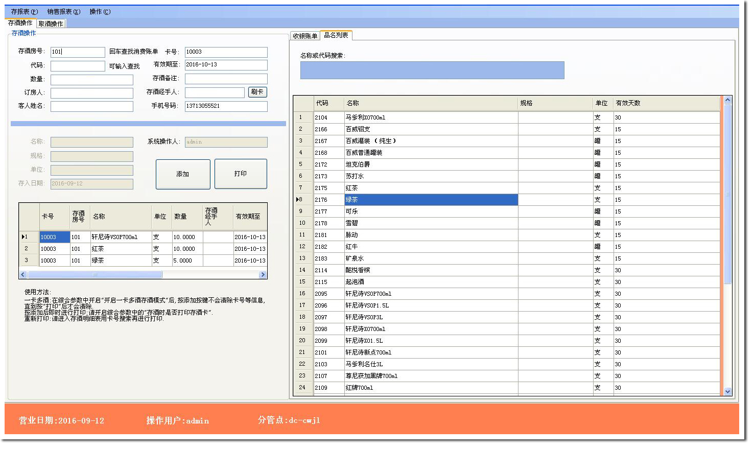Open the 存报表 menu

[25, 12]
